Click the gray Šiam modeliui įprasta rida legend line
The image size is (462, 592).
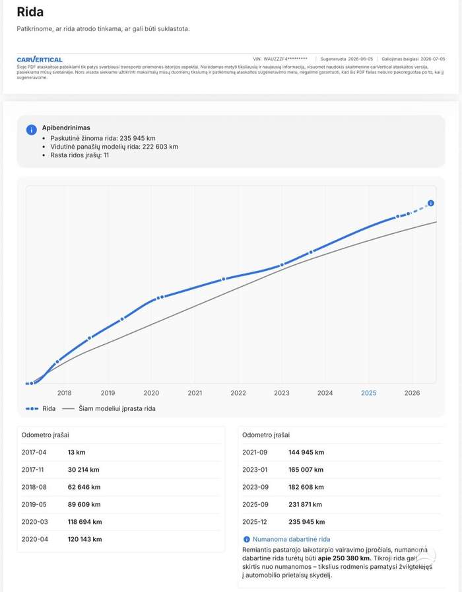coord(68,408)
